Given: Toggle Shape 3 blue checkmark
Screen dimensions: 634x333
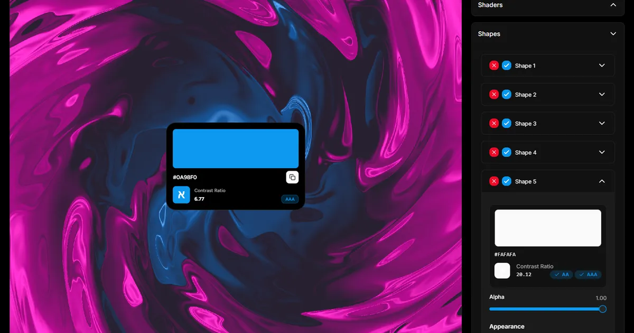Looking at the screenshot, I should (507, 123).
